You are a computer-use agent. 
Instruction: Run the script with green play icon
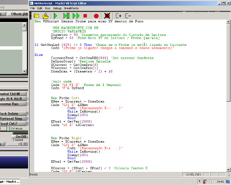pyautogui.click(x=55, y=16)
